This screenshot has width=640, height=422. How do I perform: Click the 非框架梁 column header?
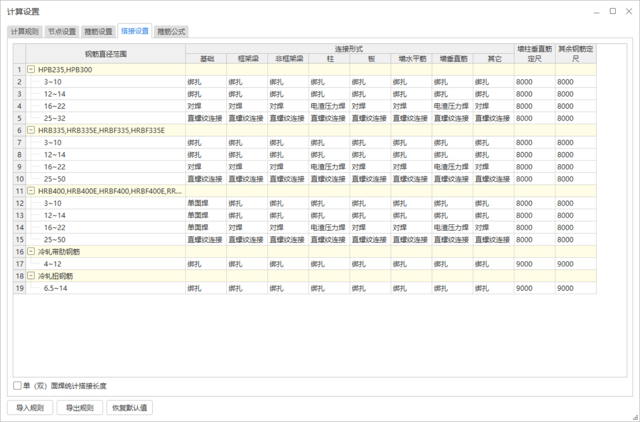(288, 59)
